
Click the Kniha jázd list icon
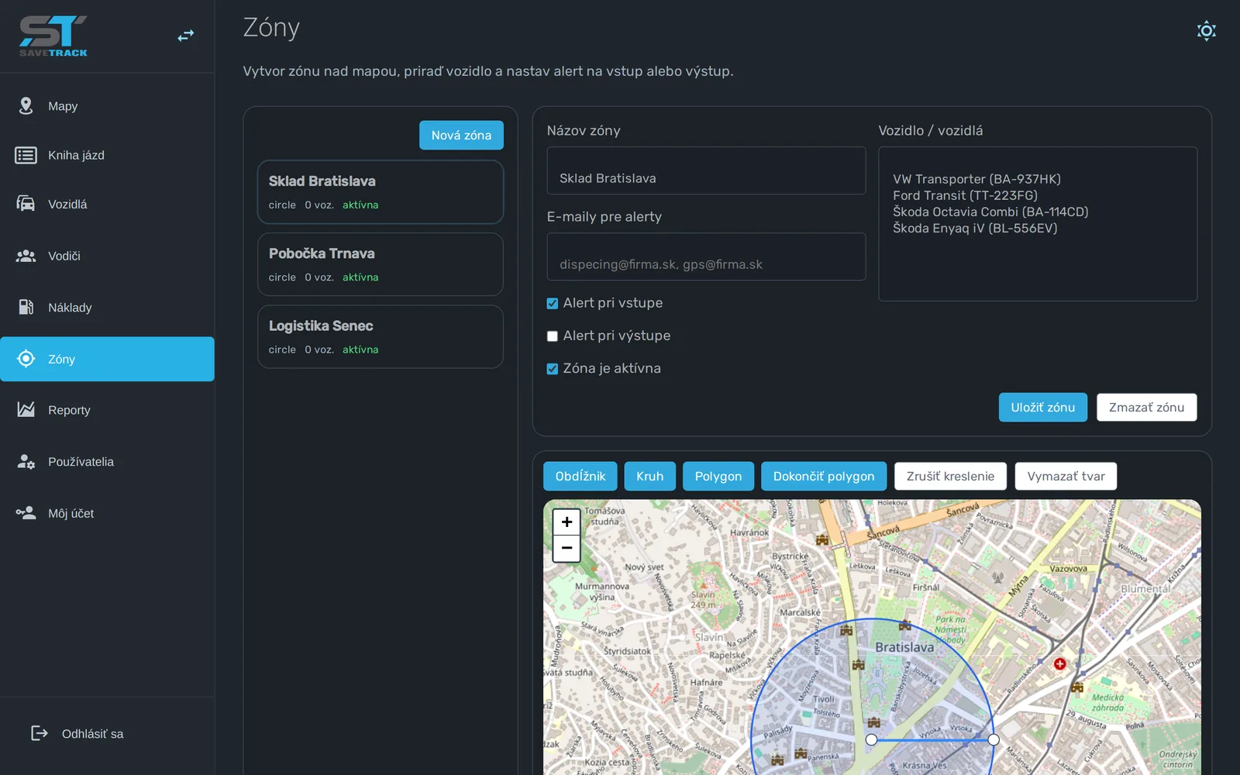click(x=26, y=155)
